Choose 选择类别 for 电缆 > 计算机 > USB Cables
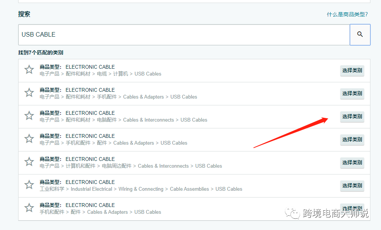This screenshot has height=230, width=381. tap(352, 71)
